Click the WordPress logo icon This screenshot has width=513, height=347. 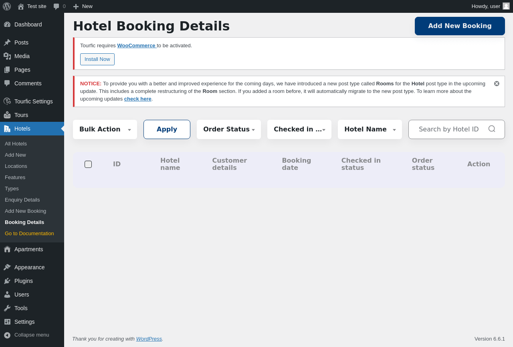[7, 6]
